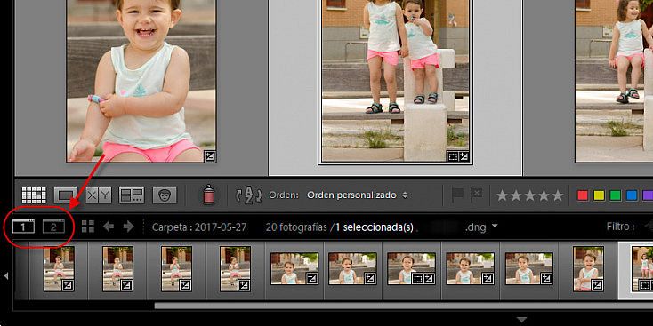Screen dimensions: 653x326
Task: Select the rightmost grid photo of sitting girl
Action: click(614, 81)
